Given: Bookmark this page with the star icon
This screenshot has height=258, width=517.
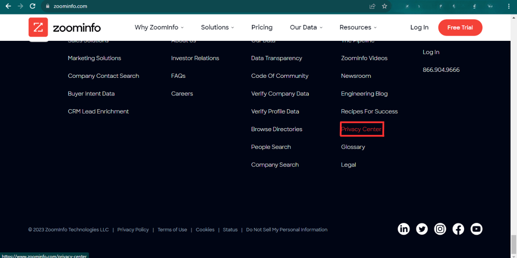Looking at the screenshot, I should (384, 6).
